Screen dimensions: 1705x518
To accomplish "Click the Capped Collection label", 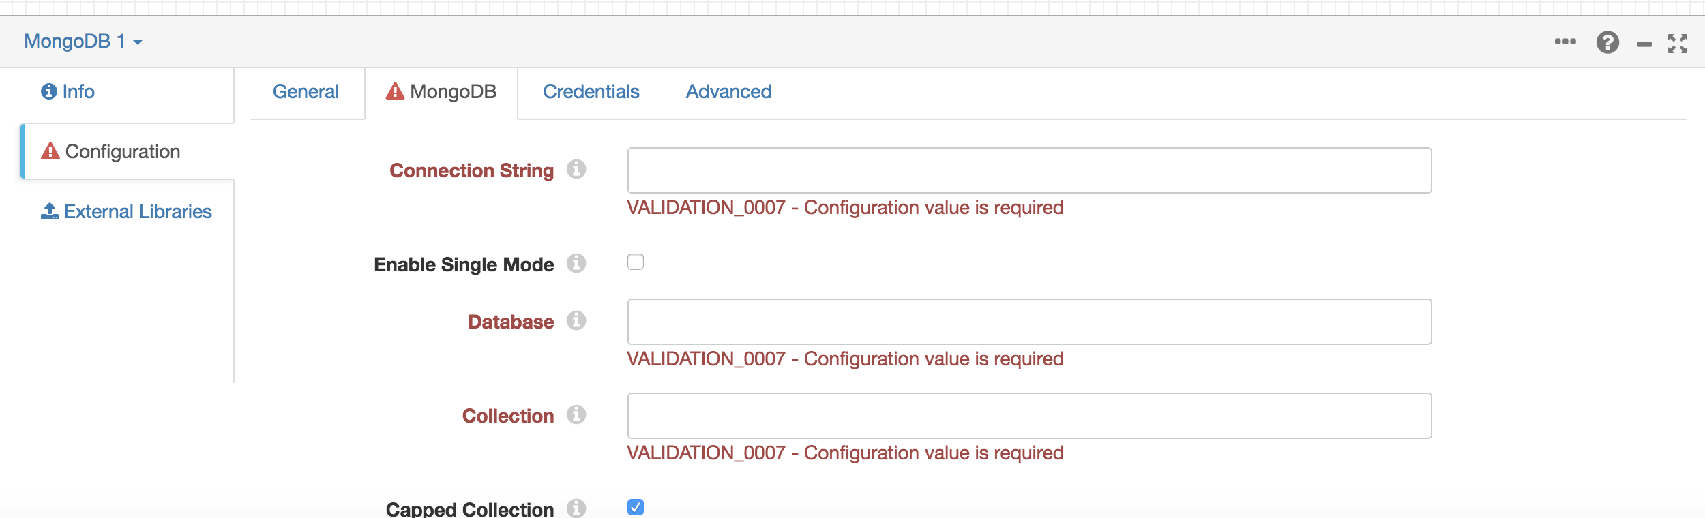I will coord(470,509).
